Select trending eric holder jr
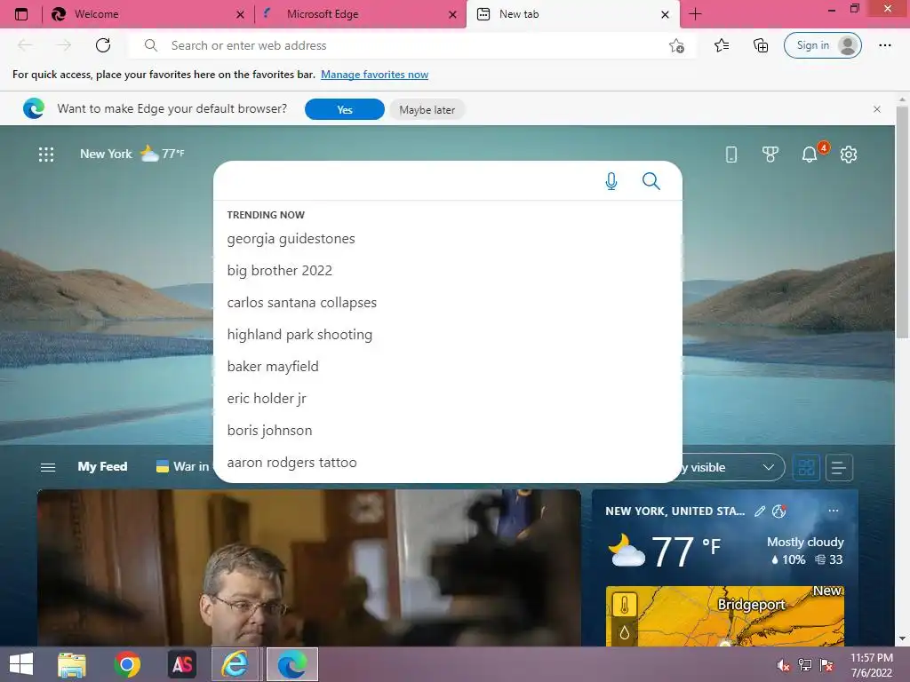Viewport: 910px width, 682px height. pos(267,399)
